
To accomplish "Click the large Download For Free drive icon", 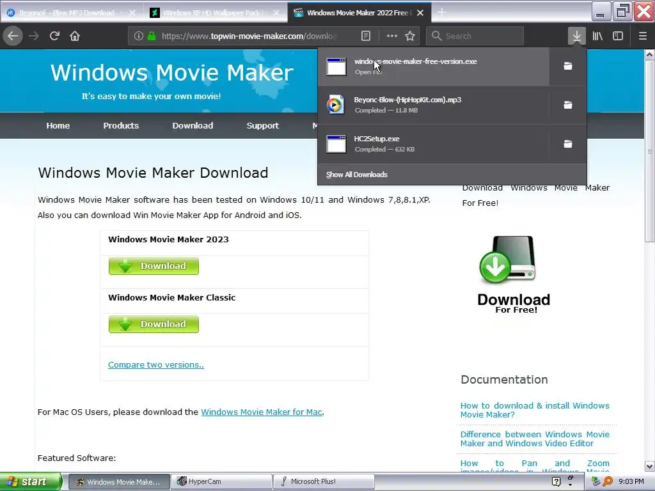I will [x=507, y=260].
